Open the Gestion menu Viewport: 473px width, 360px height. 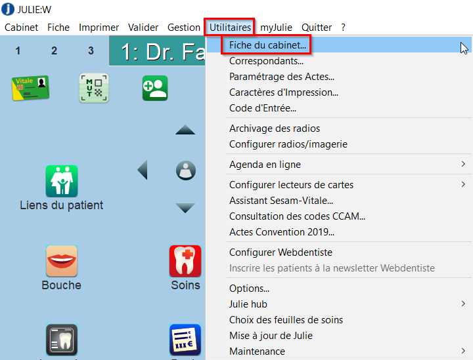click(184, 28)
